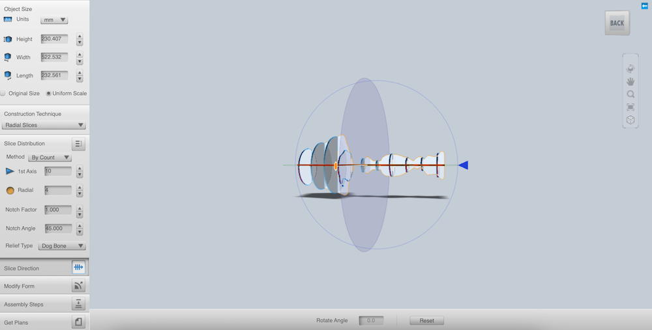Click the Rotate Angle input field
This screenshot has width=652, height=330.
(371, 320)
